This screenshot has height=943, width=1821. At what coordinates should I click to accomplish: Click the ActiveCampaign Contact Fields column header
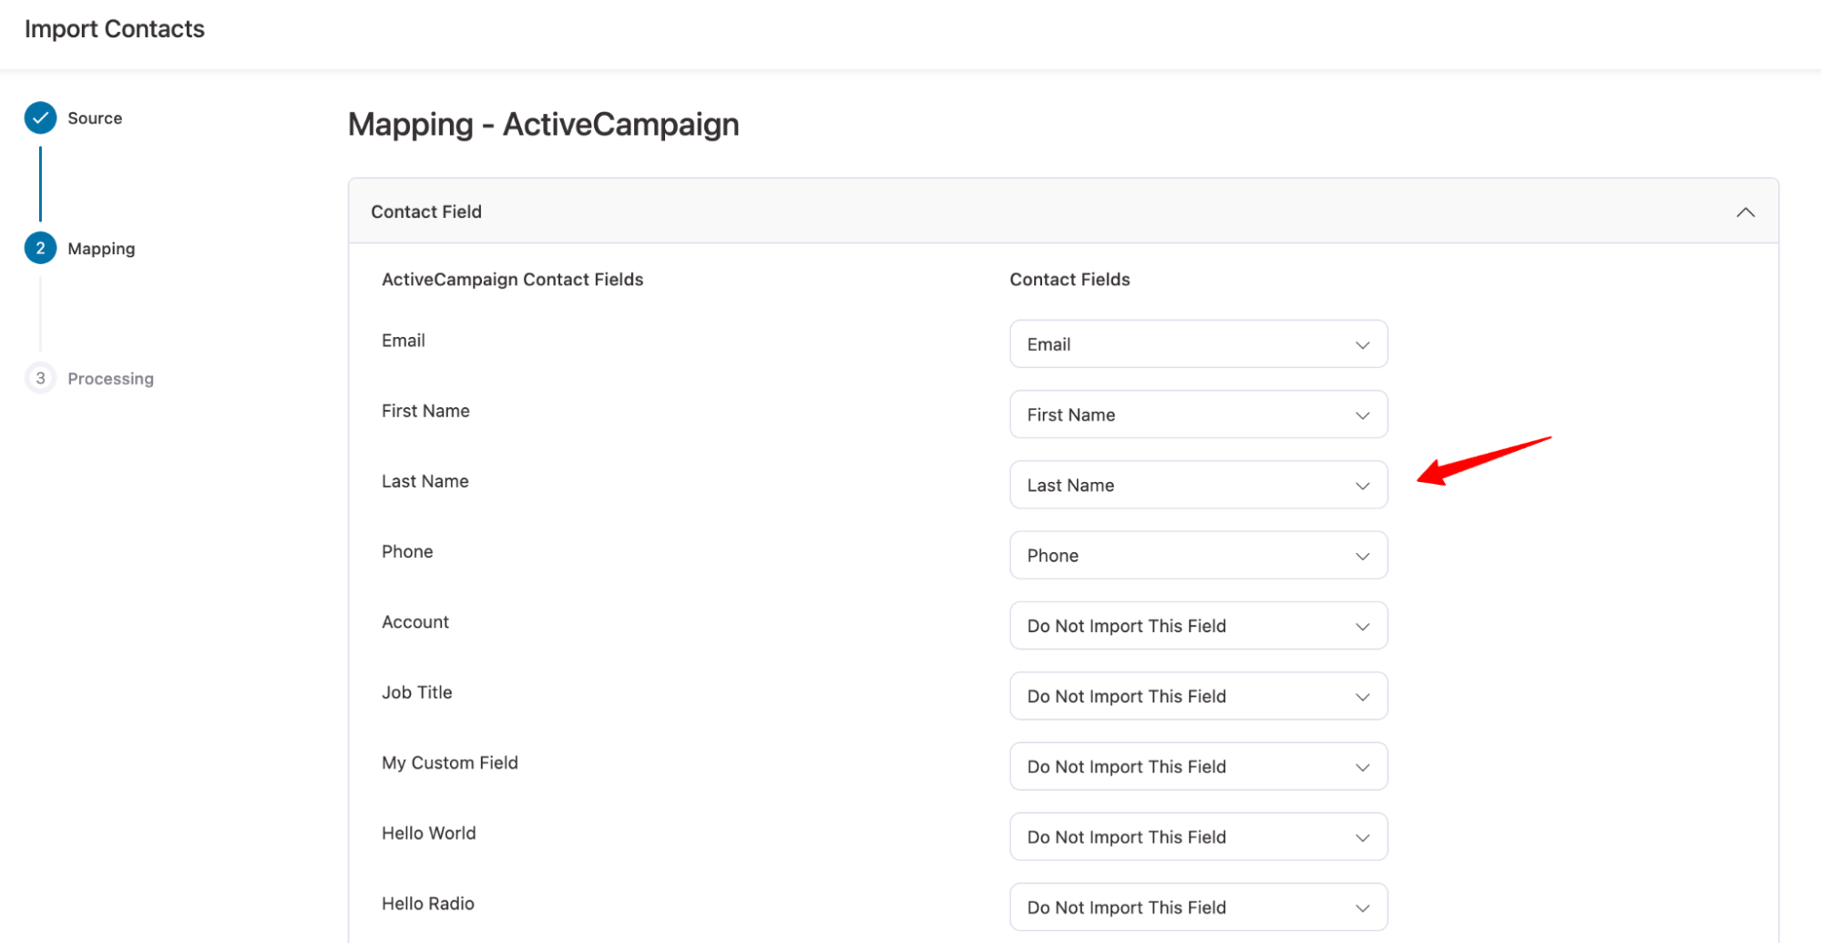pyautogui.click(x=512, y=280)
